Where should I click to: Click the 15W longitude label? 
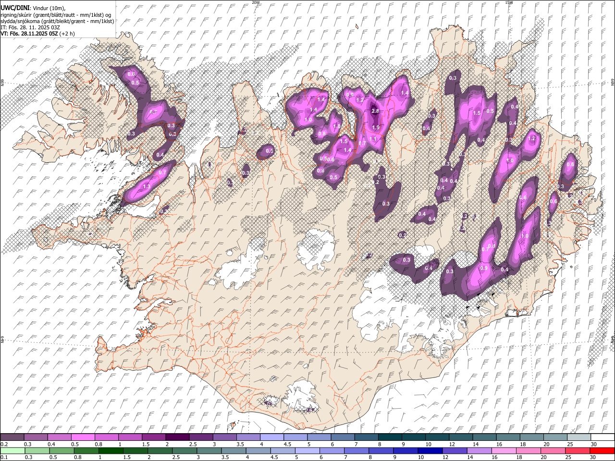[x=509, y=2]
